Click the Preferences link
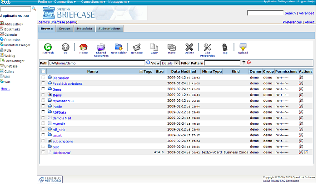 [292, 22]
